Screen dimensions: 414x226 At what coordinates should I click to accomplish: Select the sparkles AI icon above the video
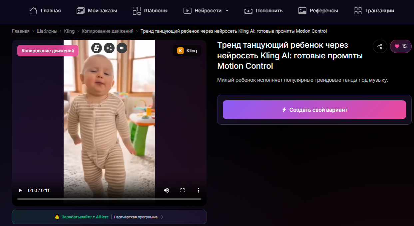pos(109,48)
